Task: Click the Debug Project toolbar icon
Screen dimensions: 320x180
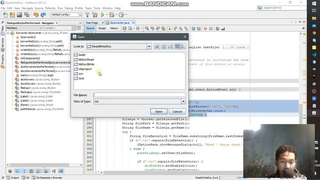Action: pos(112,14)
